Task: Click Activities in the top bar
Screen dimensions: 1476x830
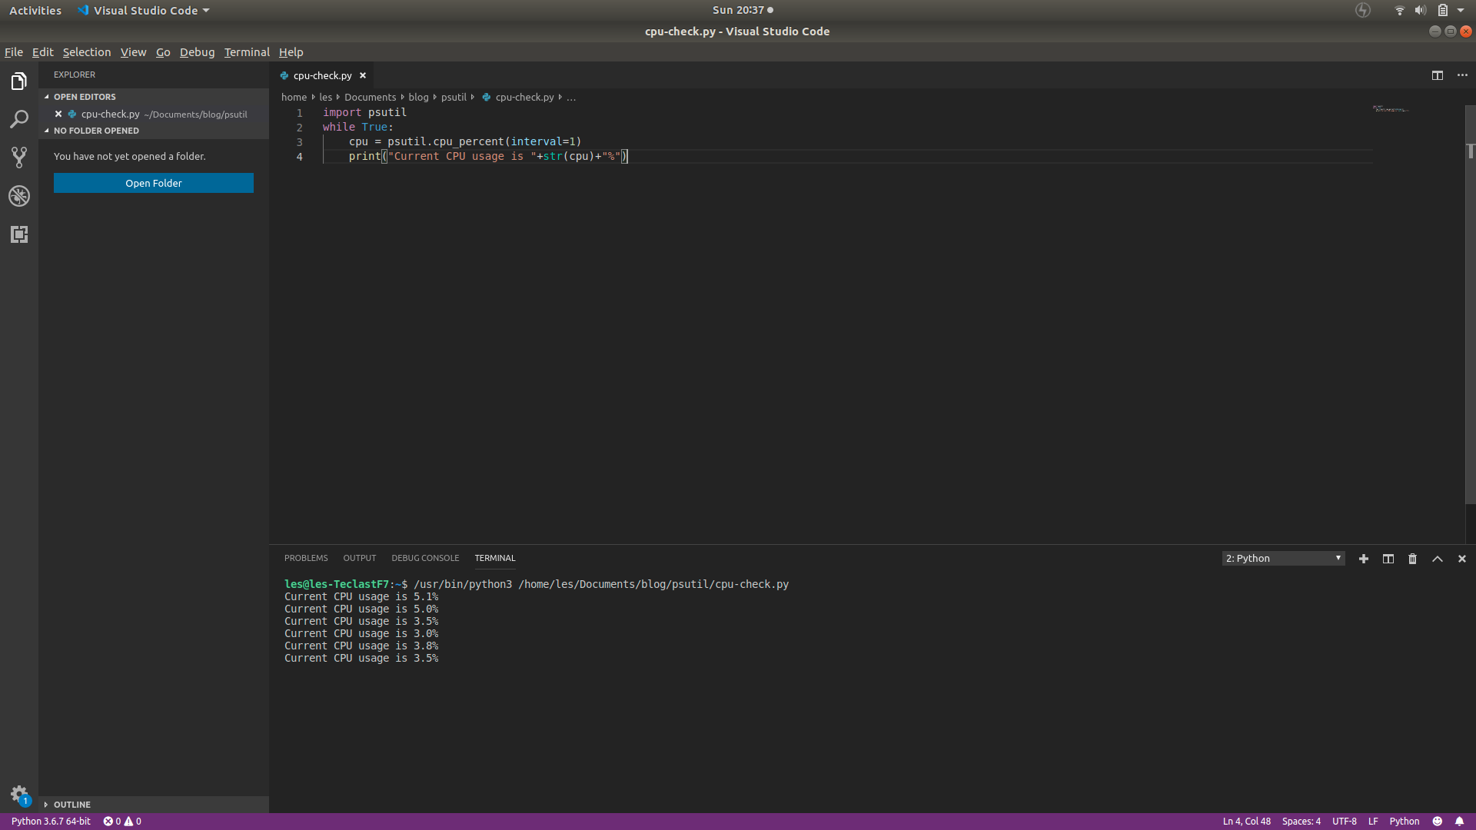Action: point(35,10)
